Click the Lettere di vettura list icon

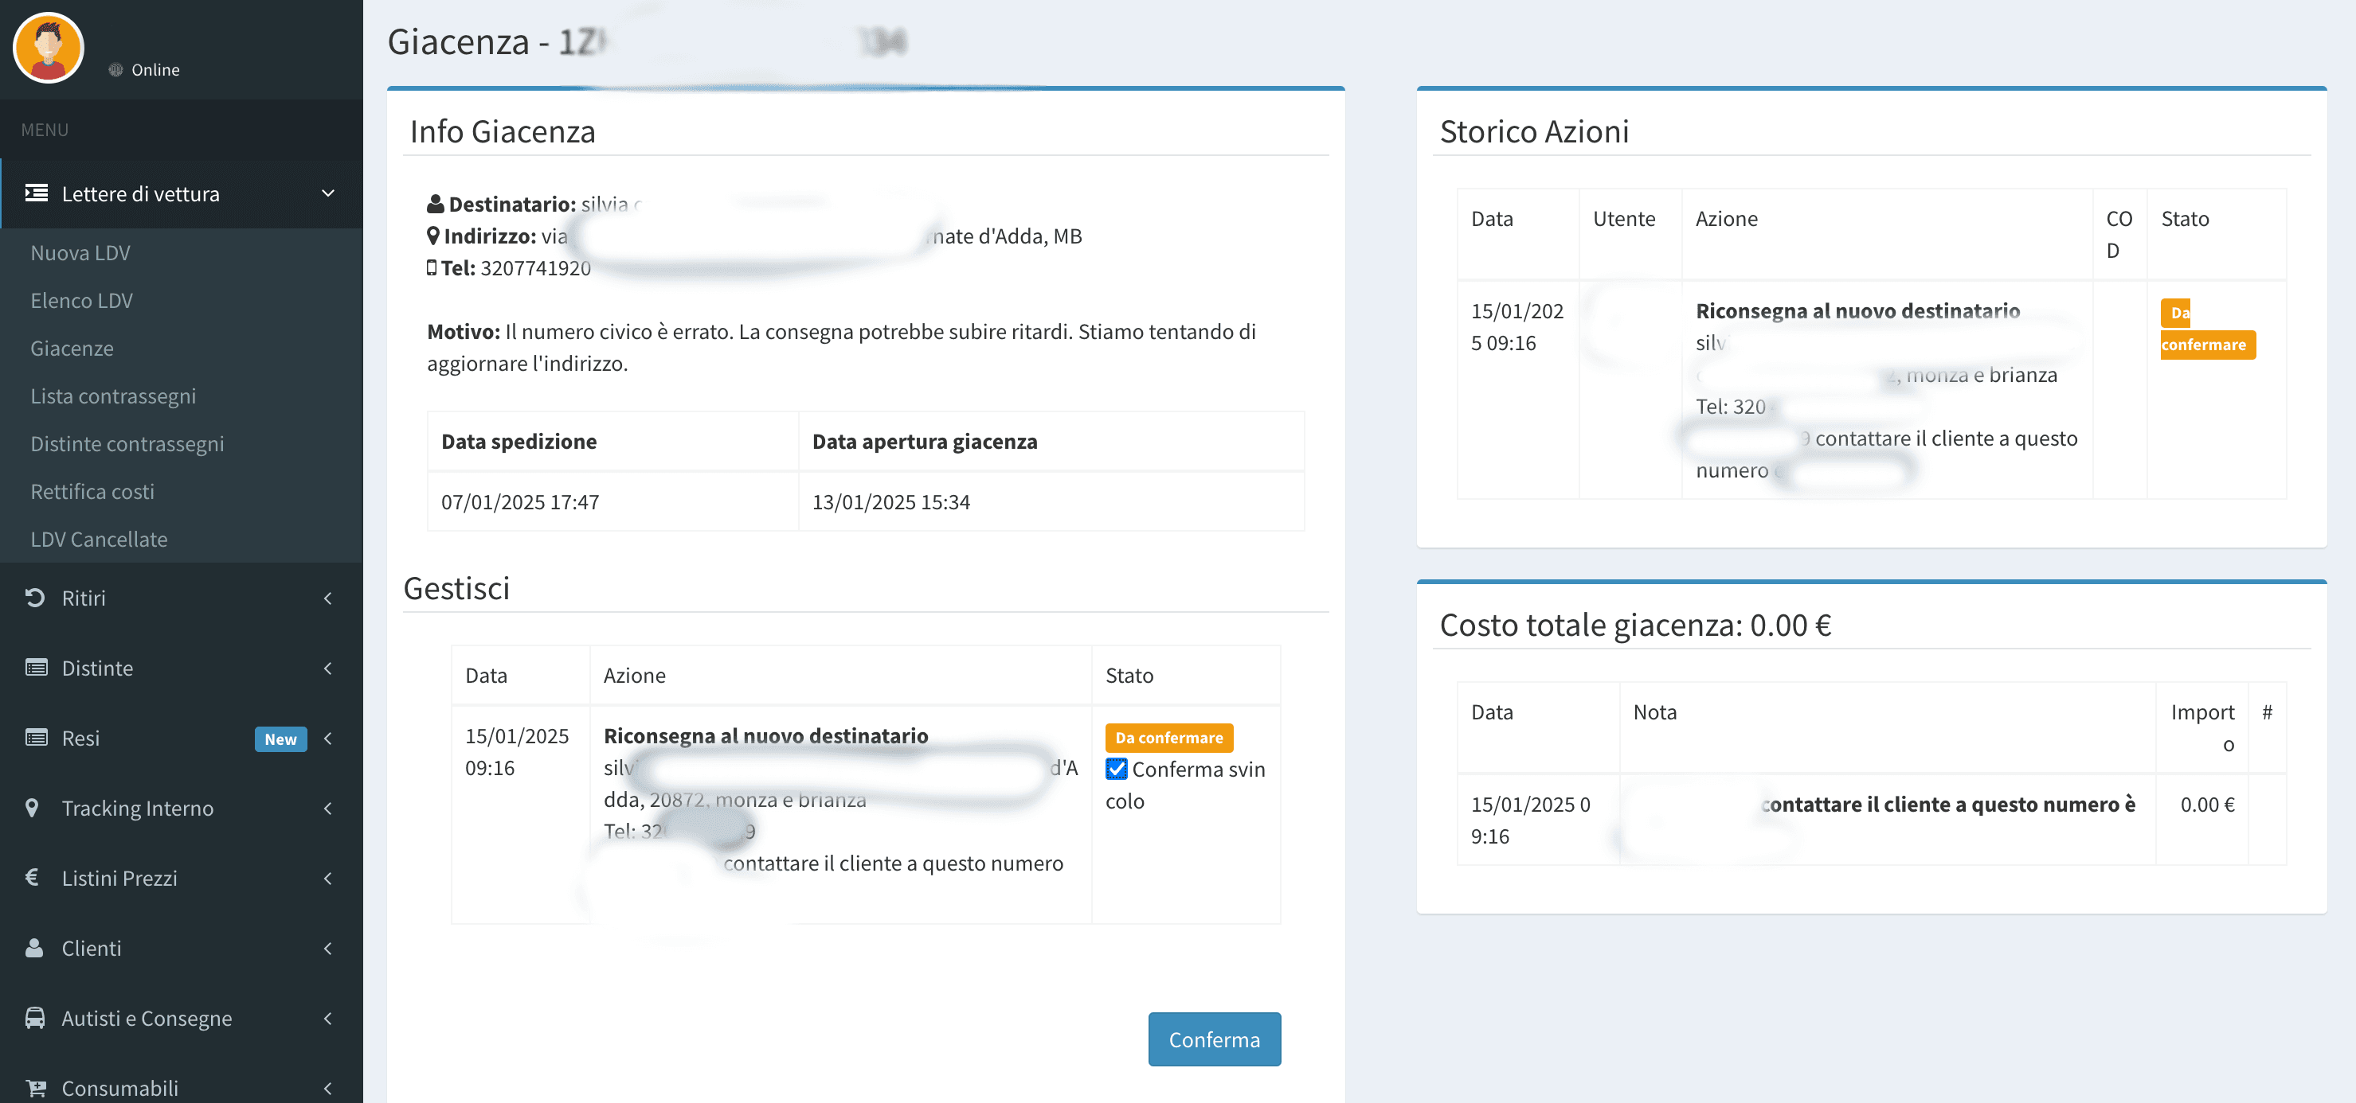coord(37,193)
